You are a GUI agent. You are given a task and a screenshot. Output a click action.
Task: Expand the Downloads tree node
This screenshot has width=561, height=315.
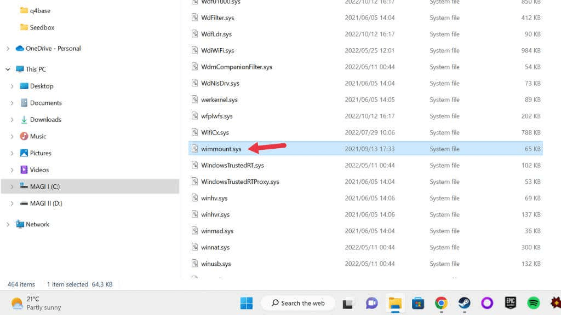[12, 120]
